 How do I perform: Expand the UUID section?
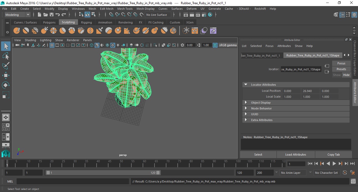click(246, 114)
